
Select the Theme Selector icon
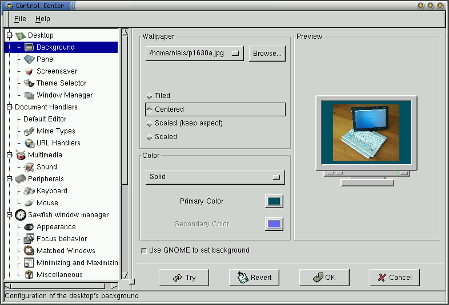(29, 83)
